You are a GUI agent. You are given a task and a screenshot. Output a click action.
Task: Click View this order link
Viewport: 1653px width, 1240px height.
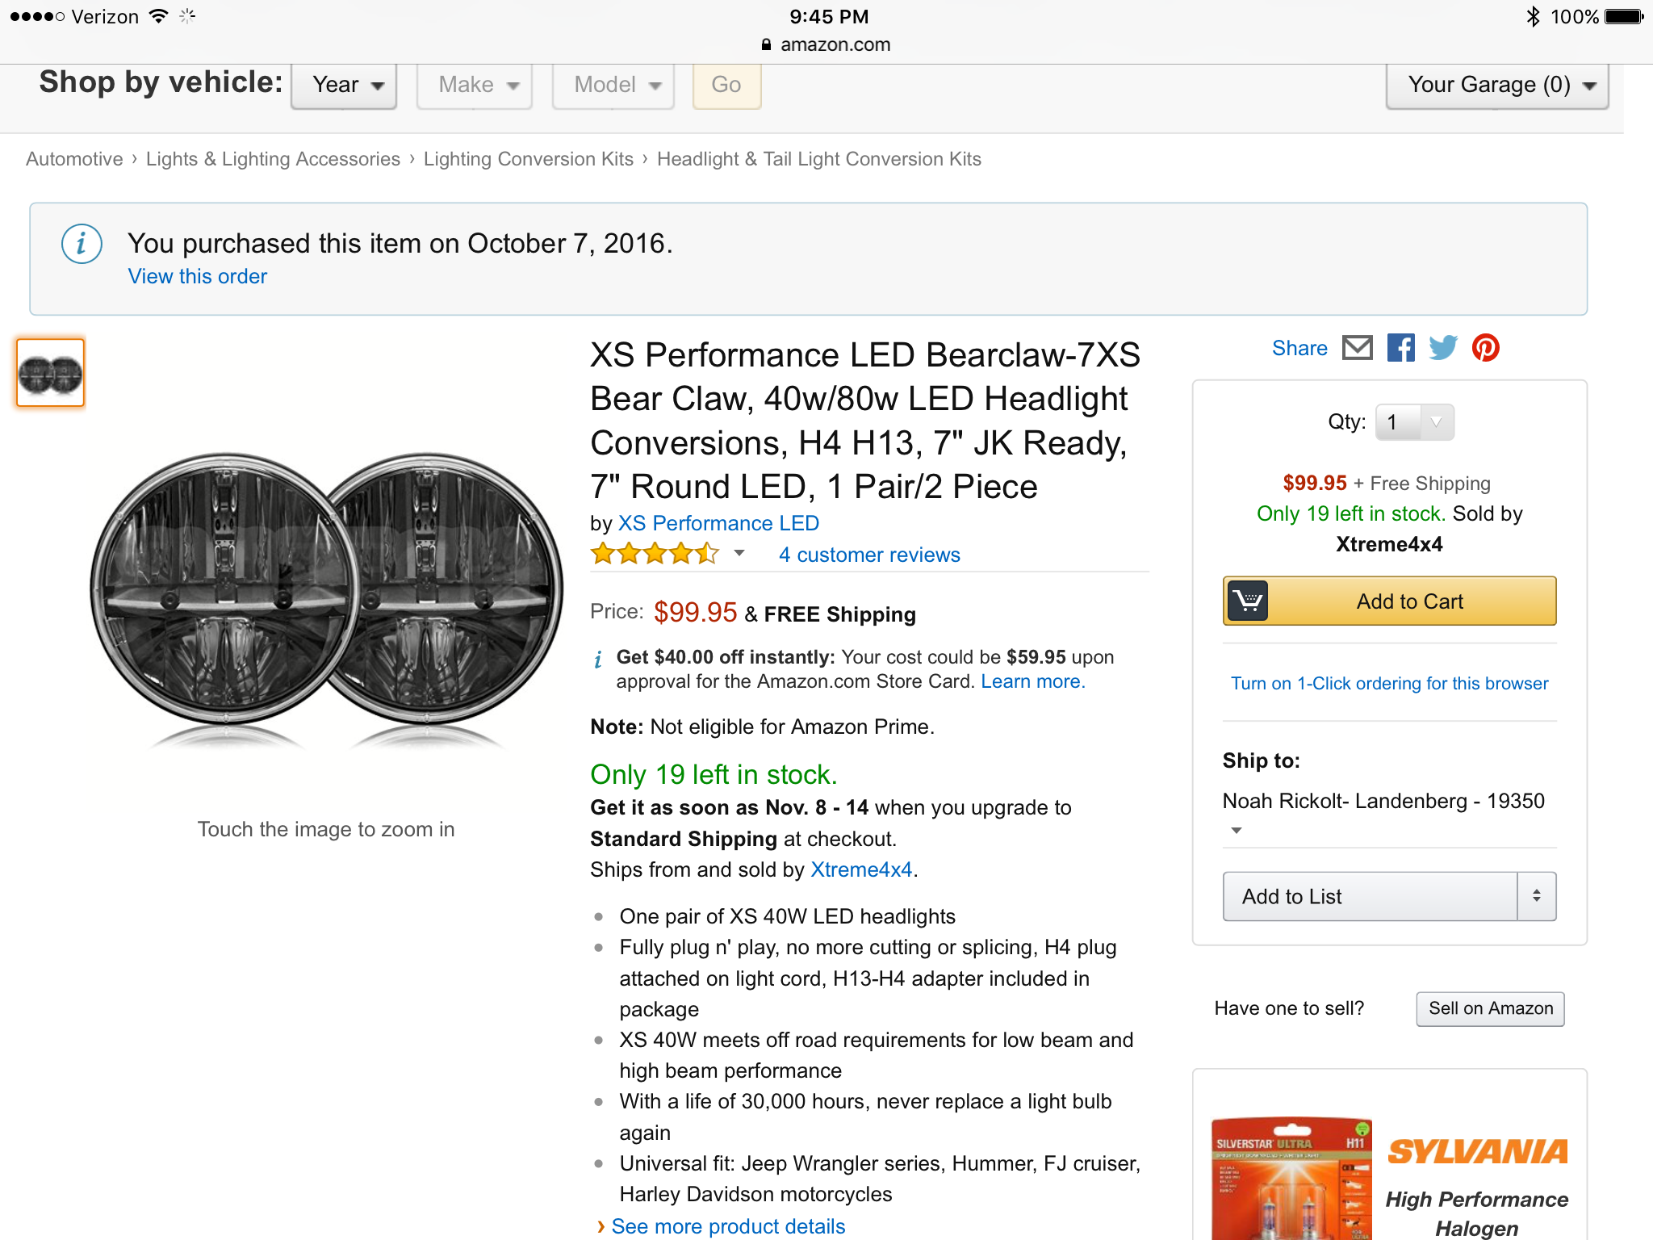(197, 276)
